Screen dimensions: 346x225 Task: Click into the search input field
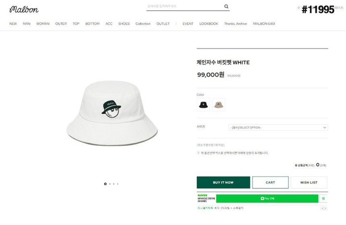185,6
